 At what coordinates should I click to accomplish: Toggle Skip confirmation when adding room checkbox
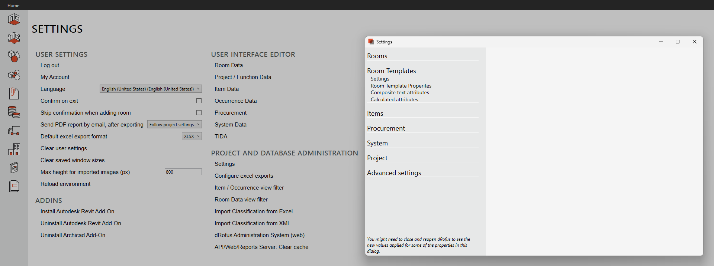click(199, 113)
